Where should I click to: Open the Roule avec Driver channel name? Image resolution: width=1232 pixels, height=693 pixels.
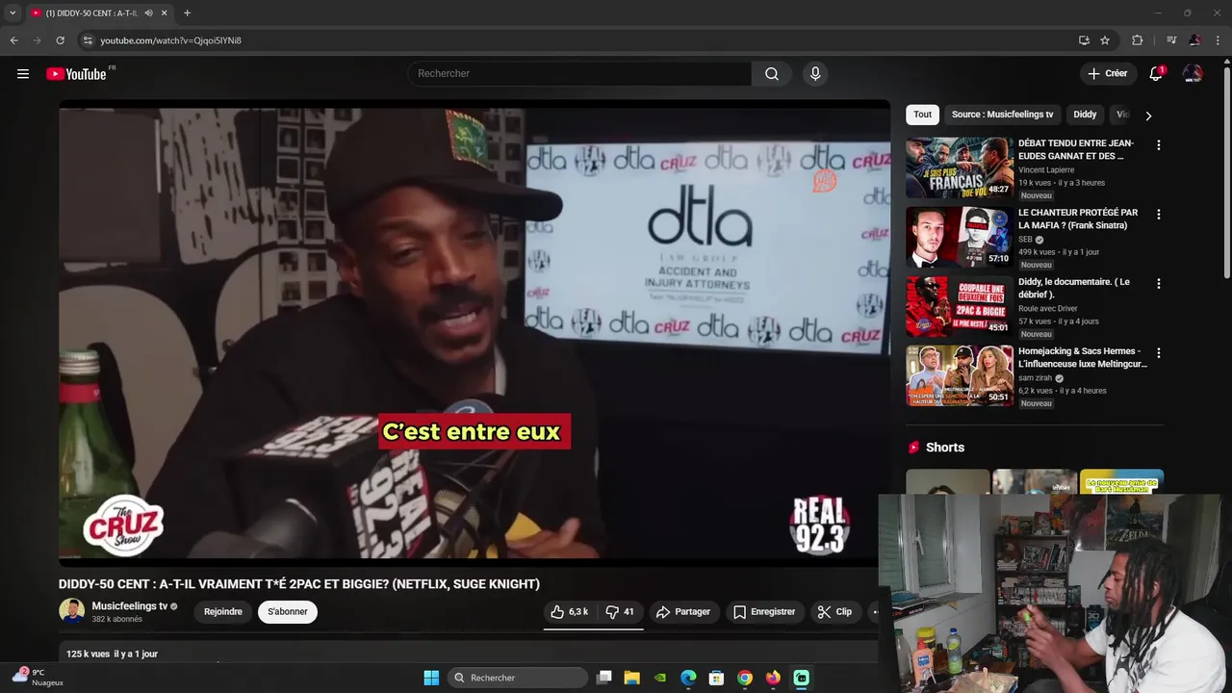point(1048,309)
